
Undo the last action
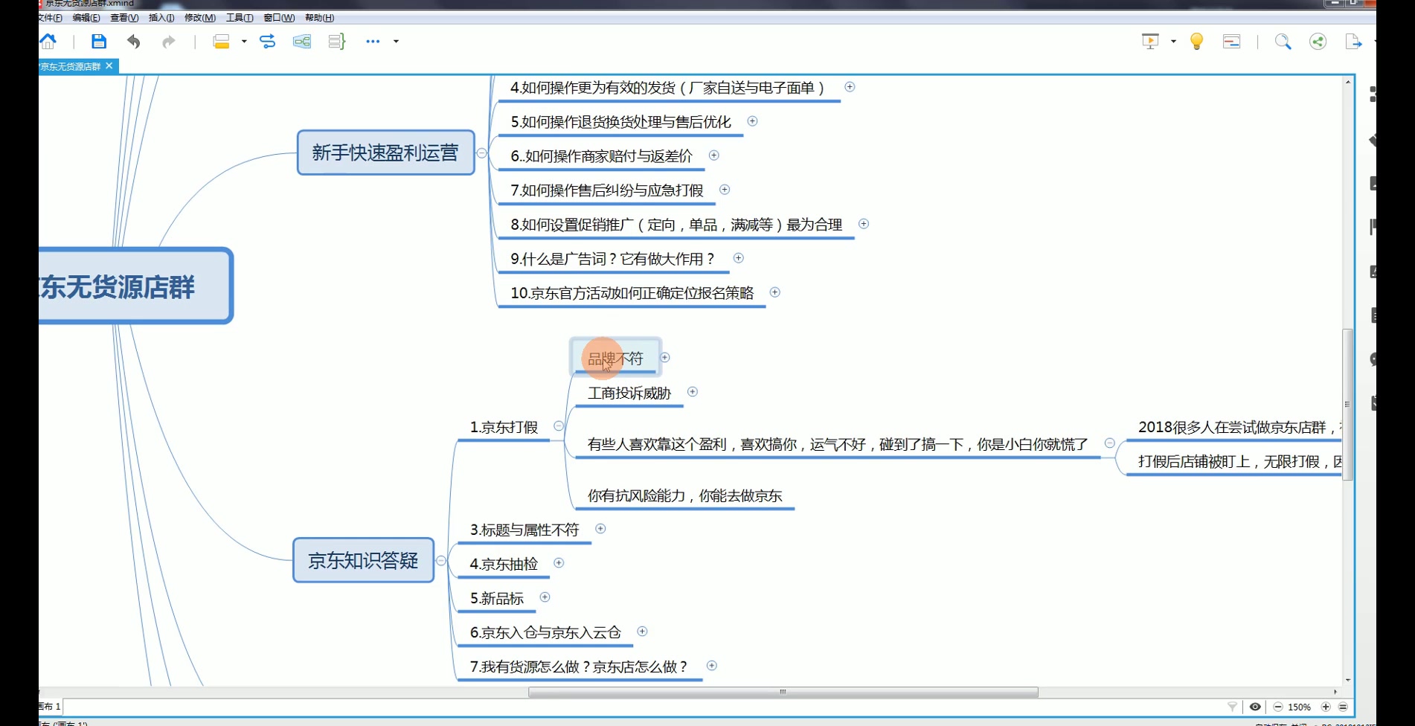point(134,42)
